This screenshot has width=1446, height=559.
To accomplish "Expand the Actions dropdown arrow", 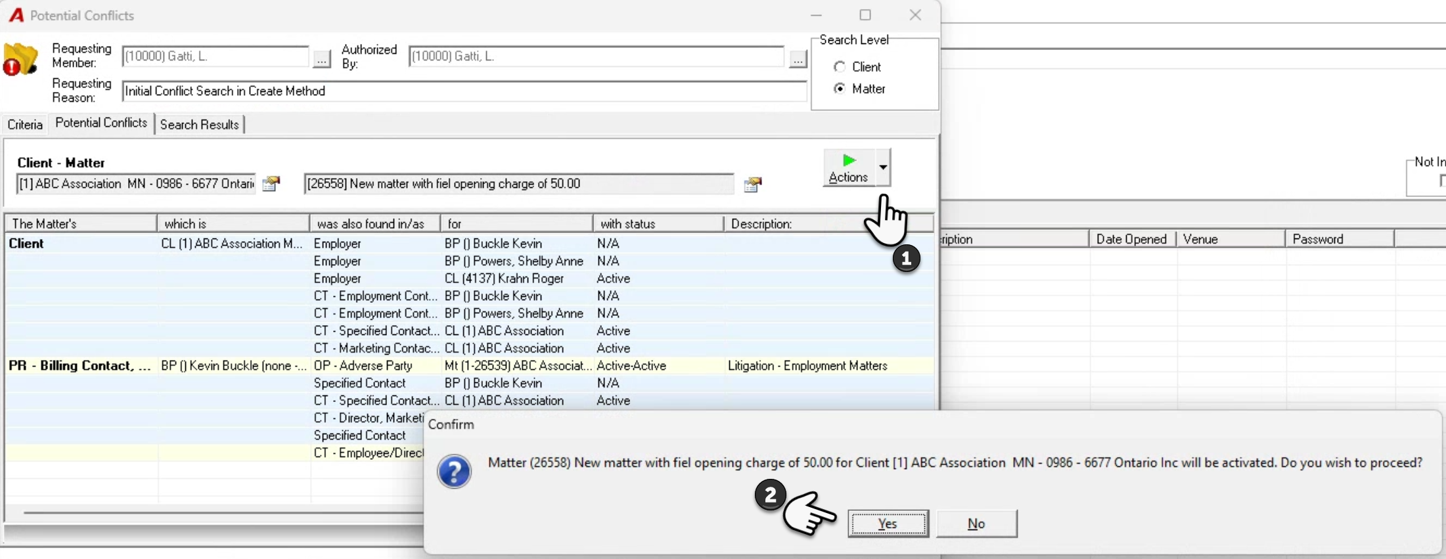I will pyautogui.click(x=883, y=168).
